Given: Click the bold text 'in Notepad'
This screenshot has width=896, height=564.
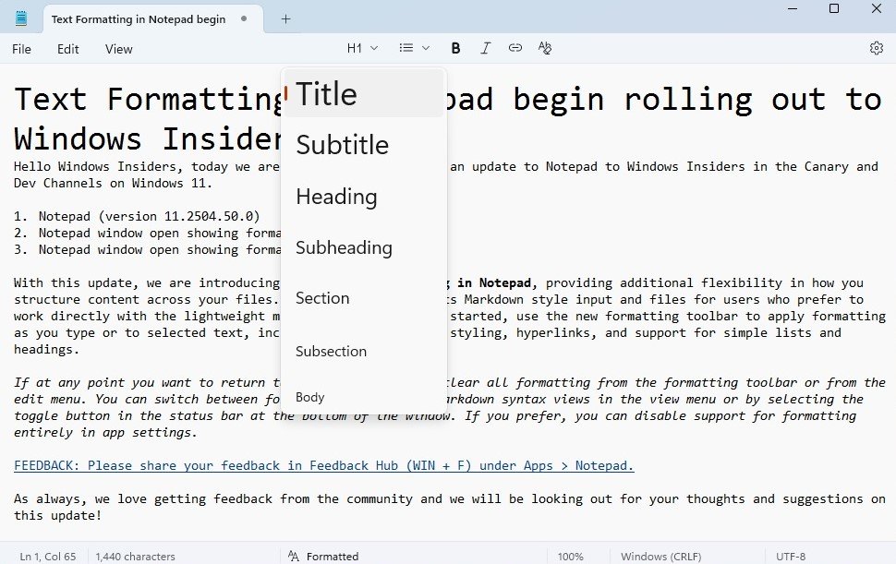Looking at the screenshot, I should pyautogui.click(x=494, y=283).
